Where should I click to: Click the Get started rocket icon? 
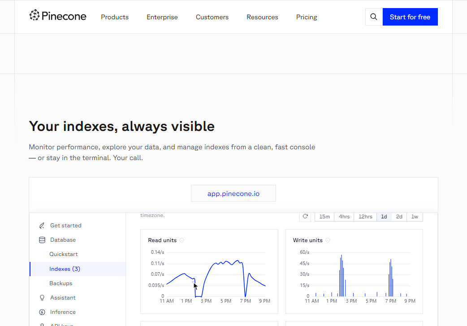[x=42, y=226]
